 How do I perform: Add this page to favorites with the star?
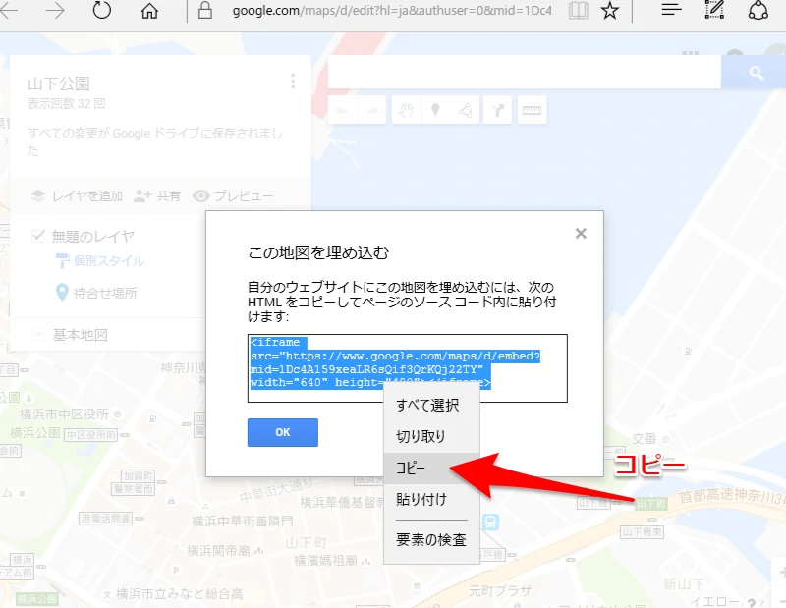[x=610, y=10]
